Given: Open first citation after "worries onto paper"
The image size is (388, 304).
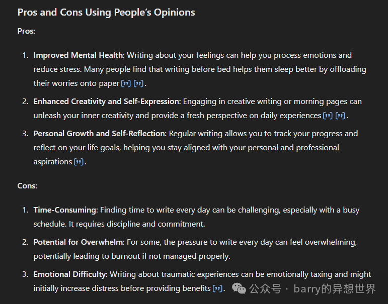Looking at the screenshot, I should [x=126, y=83].
